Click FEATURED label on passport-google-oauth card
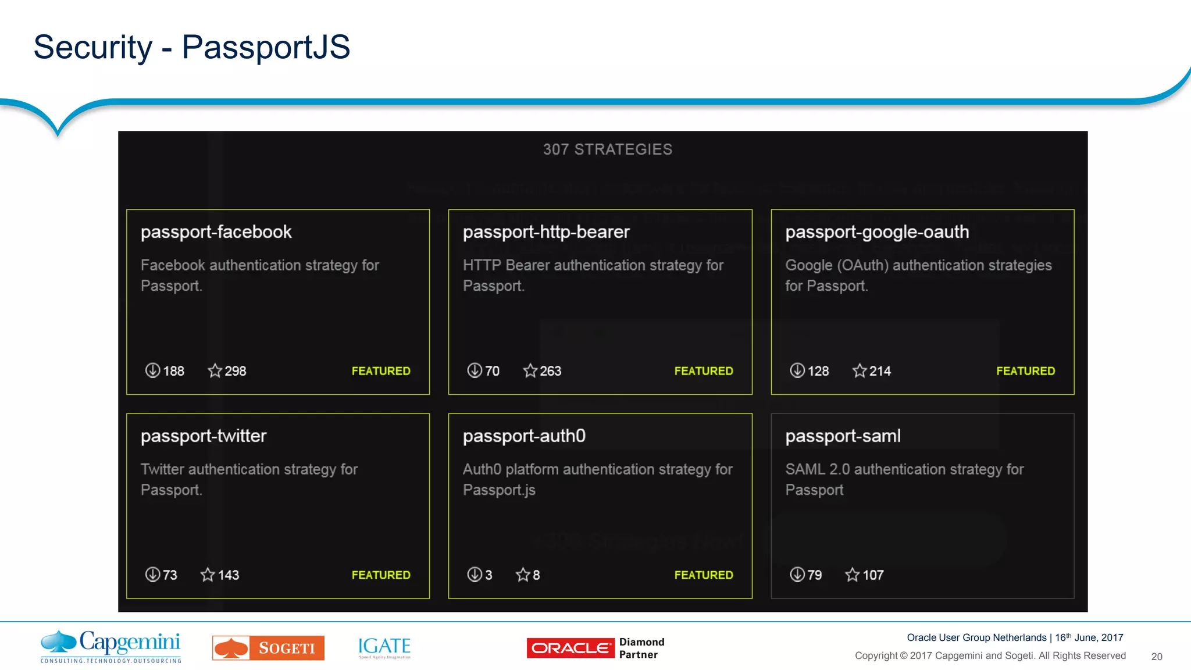 [x=1025, y=371]
